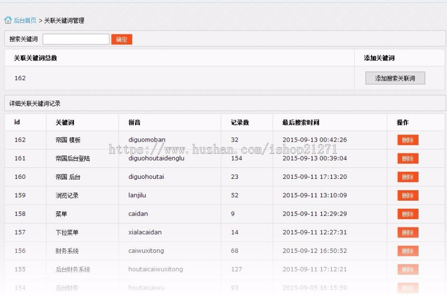Click pinyin cell diguohoutaidenglu
Screen dimensions: 447x296
point(156,158)
